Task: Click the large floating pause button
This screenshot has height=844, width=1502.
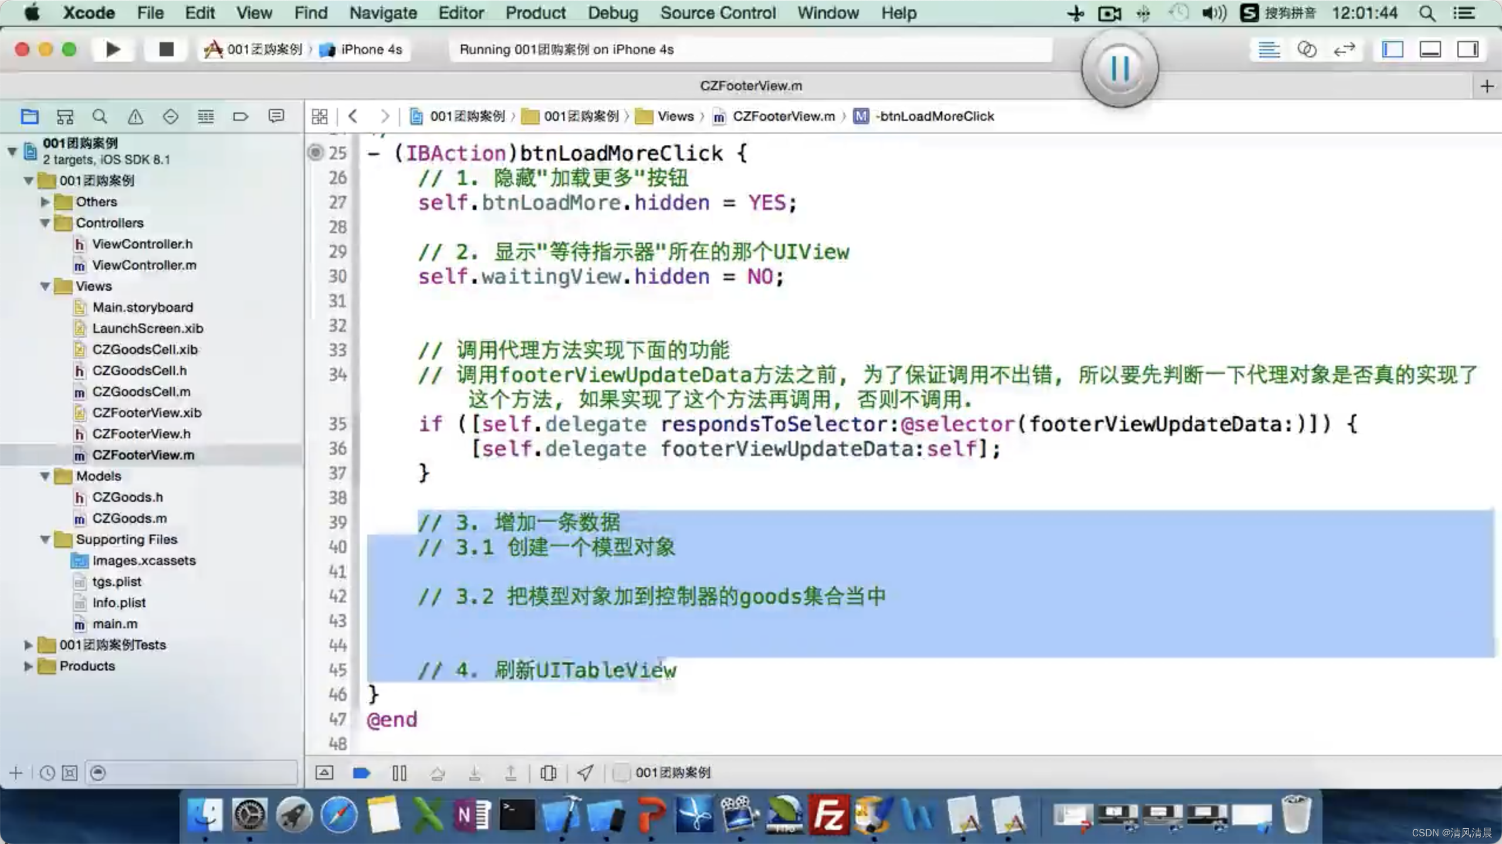Action: 1119,68
